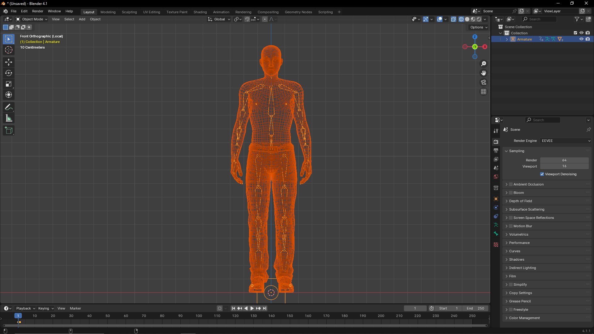The width and height of the screenshot is (594, 334).
Task: Open the Global transform orientation dropdown
Action: coord(219,19)
